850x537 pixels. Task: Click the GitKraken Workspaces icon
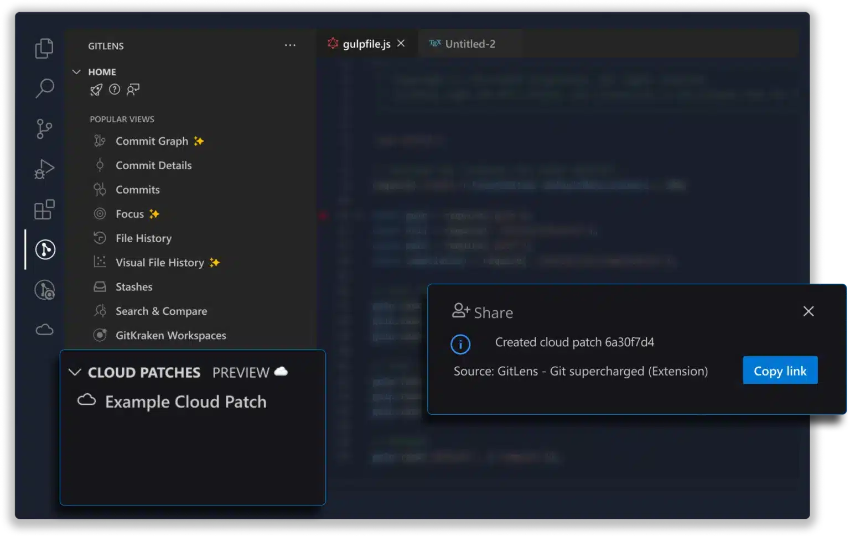[100, 335]
